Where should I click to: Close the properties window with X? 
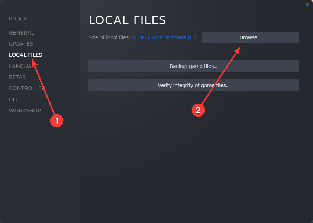[x=307, y=5]
